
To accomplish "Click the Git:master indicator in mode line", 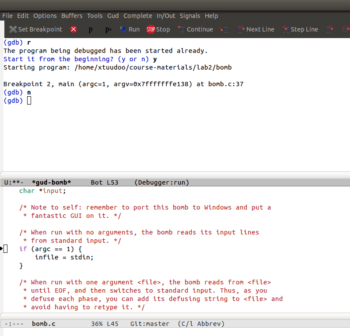I will (150, 324).
